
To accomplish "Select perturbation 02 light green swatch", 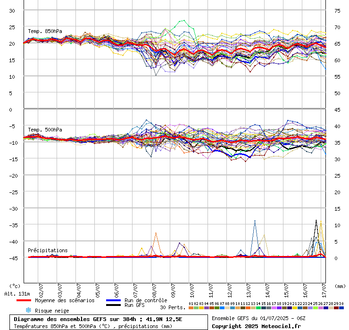I will point(196,308).
